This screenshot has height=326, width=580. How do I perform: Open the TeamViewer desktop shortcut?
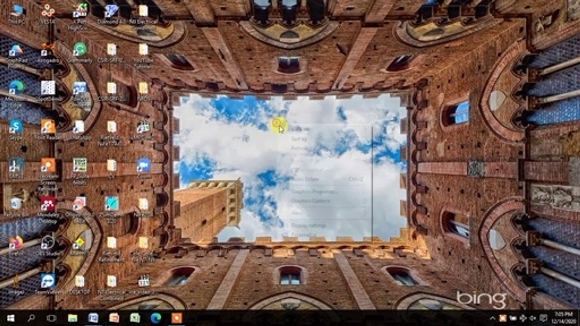(48, 284)
